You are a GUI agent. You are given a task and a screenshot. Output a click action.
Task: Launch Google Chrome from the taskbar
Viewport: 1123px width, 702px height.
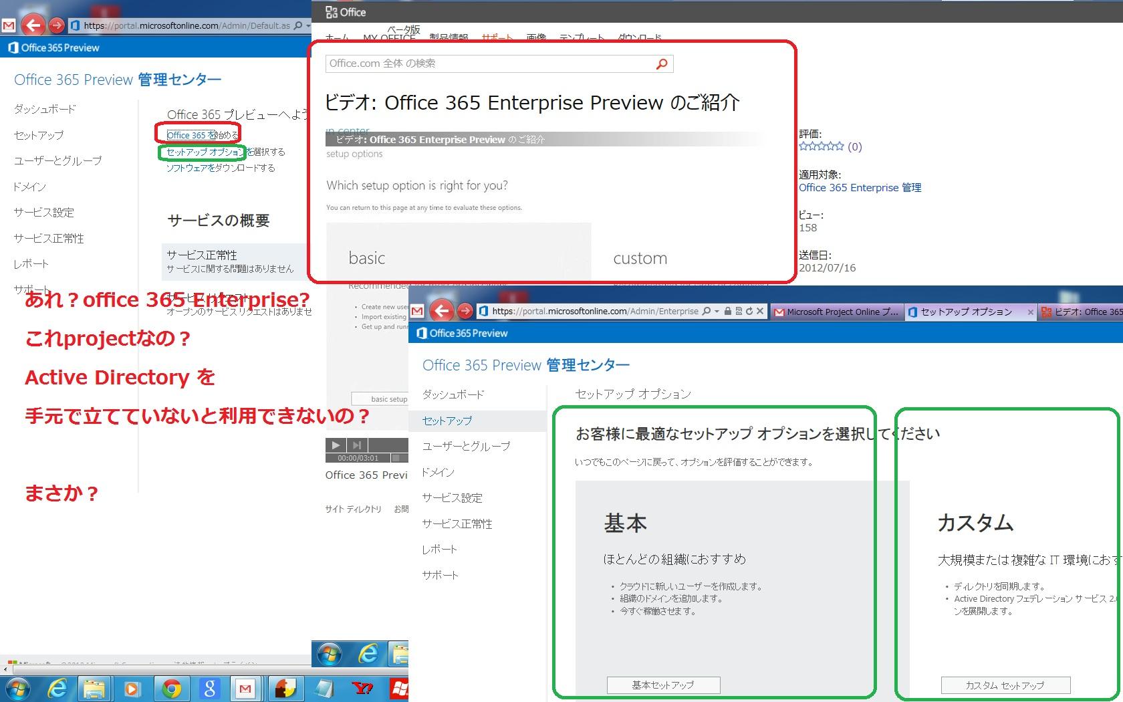pos(172,689)
